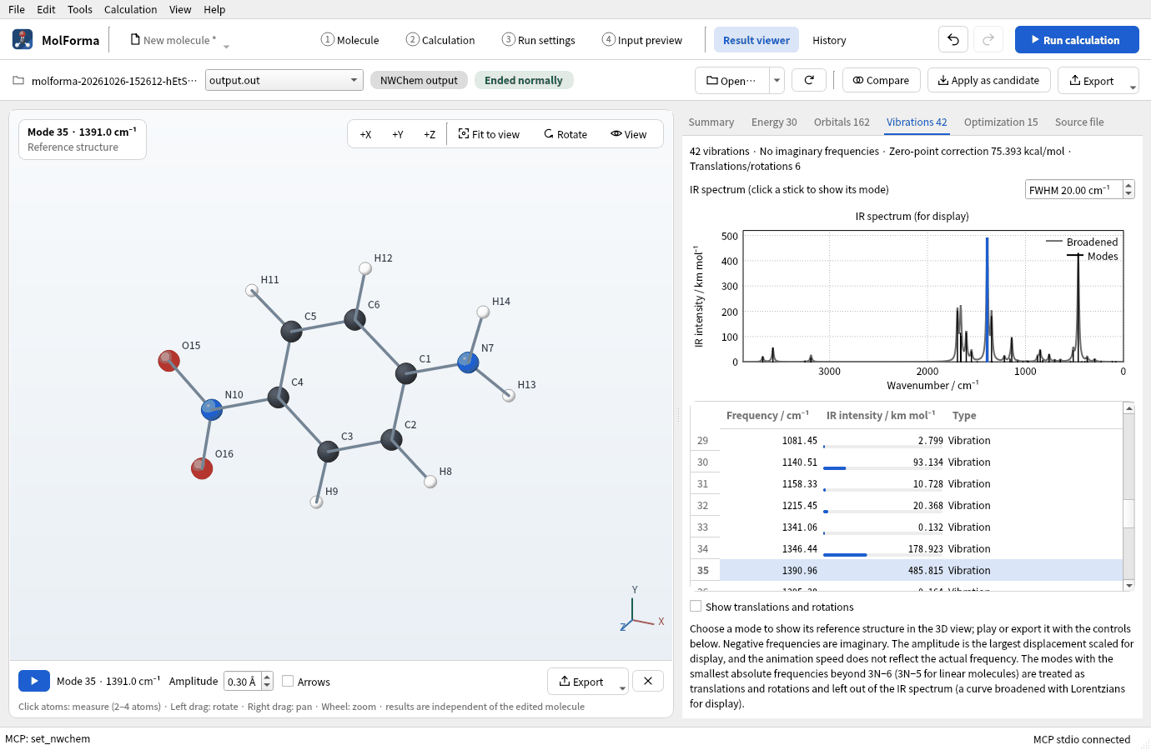1151x750 pixels.
Task: Toggle Show translations and rotations checkbox
Action: click(696, 606)
